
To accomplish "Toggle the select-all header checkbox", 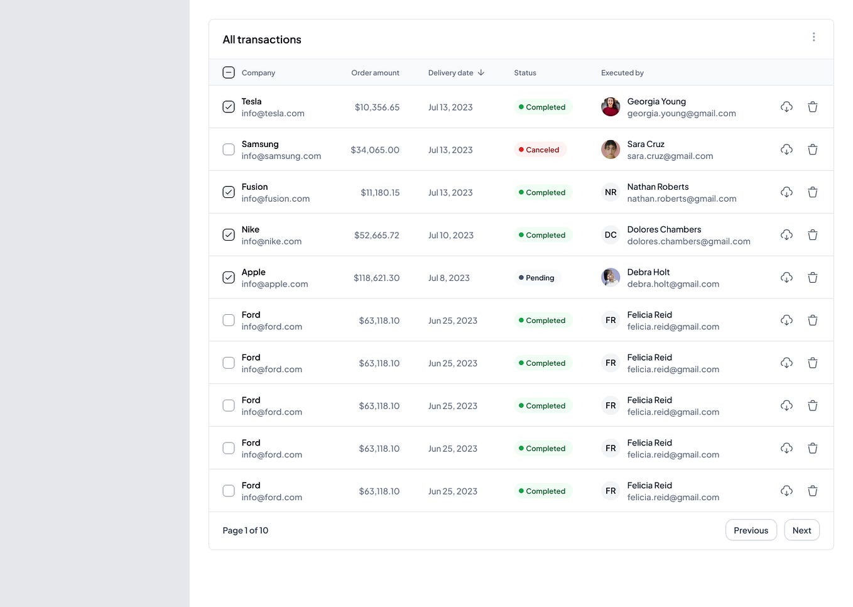I will point(228,72).
